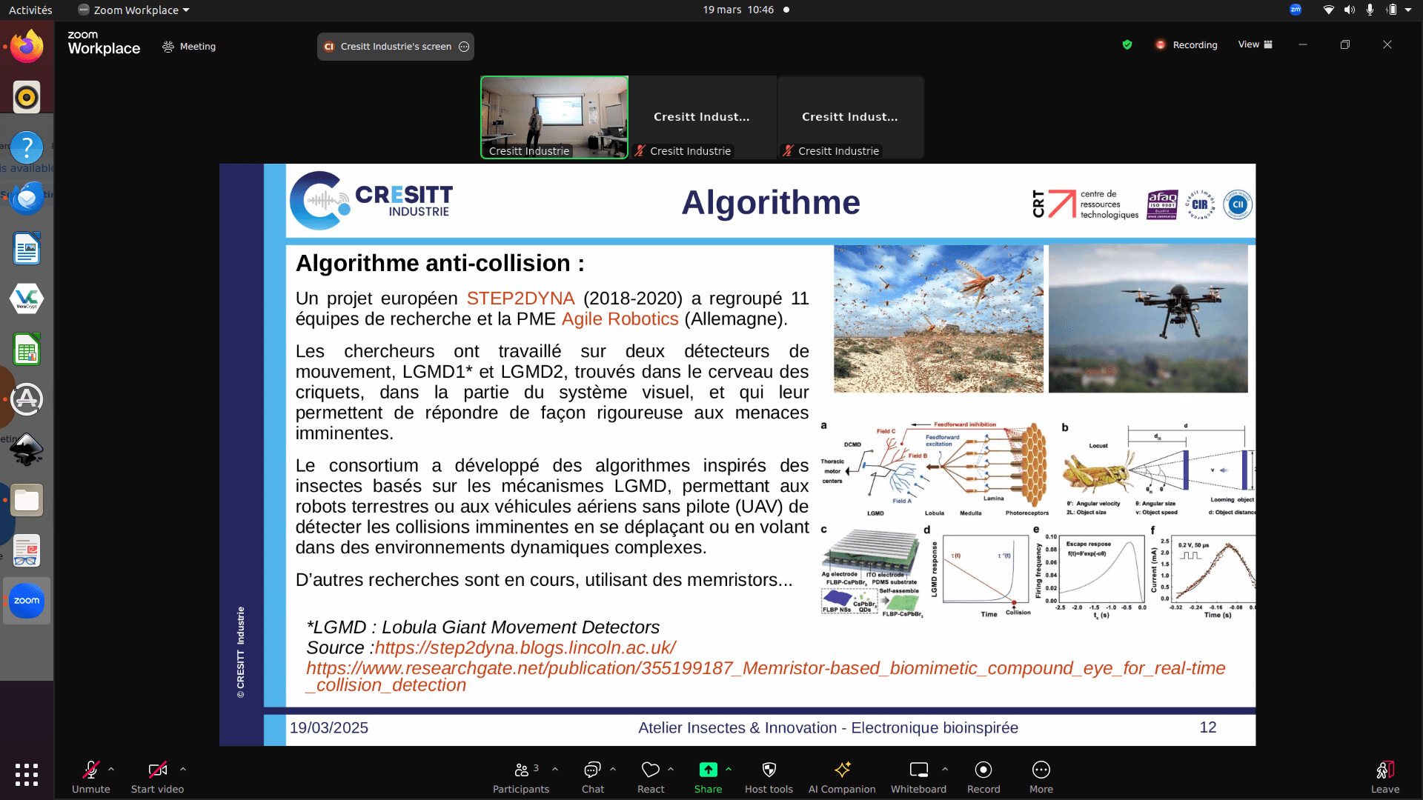Click the 19/03/2025 slide date
This screenshot has width=1423, height=800.
pyautogui.click(x=329, y=727)
